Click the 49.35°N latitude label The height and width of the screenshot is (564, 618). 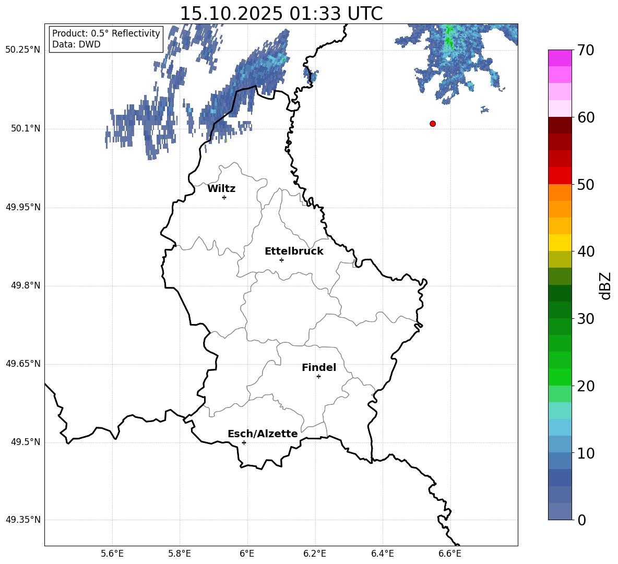[x=23, y=520]
